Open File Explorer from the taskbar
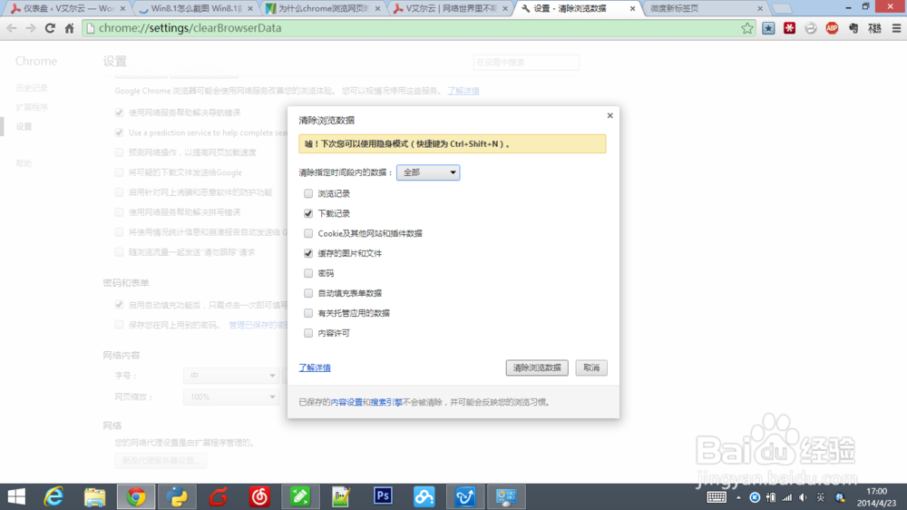This screenshot has height=510, width=907. coord(95,496)
